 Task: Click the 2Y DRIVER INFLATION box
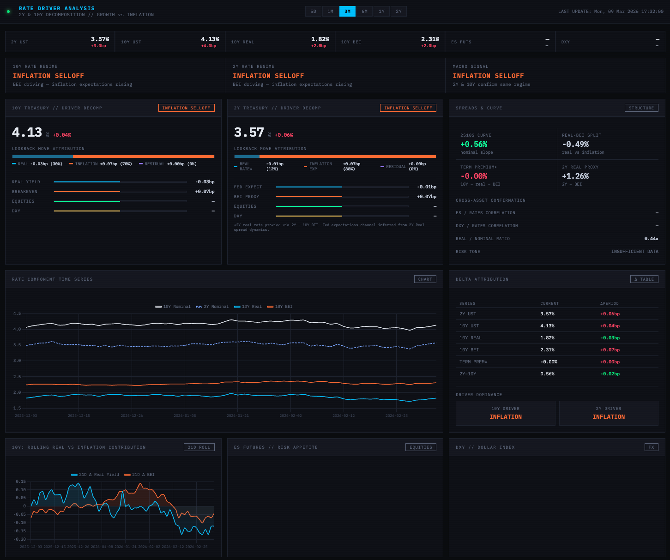pos(609,413)
